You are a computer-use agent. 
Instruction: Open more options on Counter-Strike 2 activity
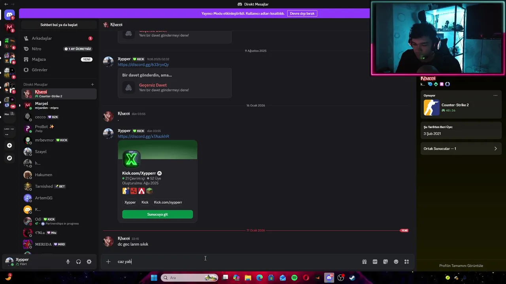coord(495,95)
